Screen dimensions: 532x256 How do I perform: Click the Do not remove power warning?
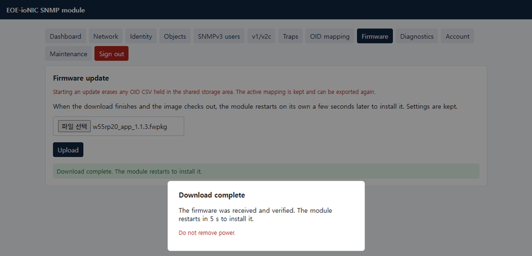click(207, 233)
